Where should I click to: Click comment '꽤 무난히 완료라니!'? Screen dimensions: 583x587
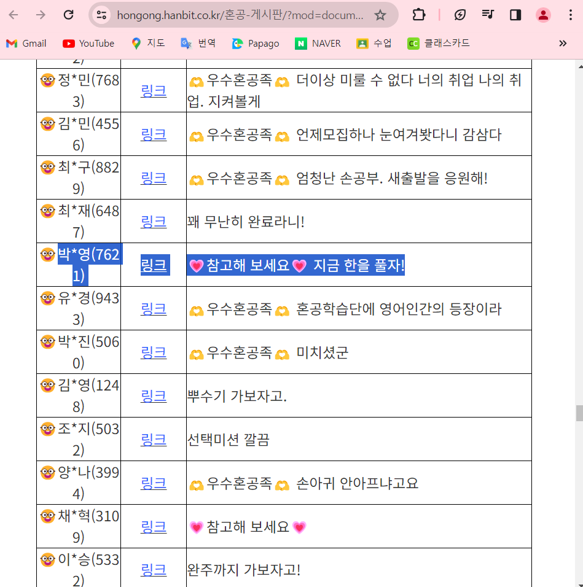(246, 222)
